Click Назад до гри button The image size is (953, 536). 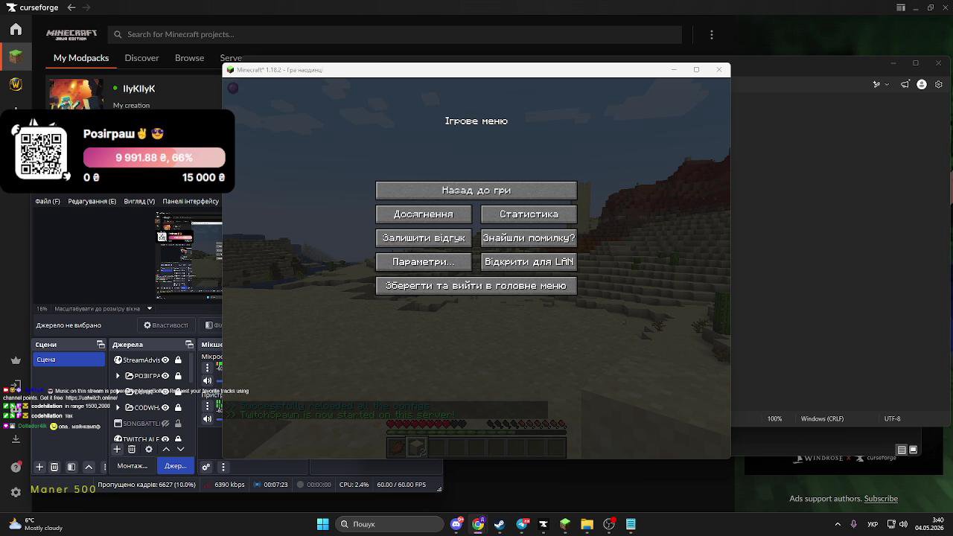coord(476,191)
